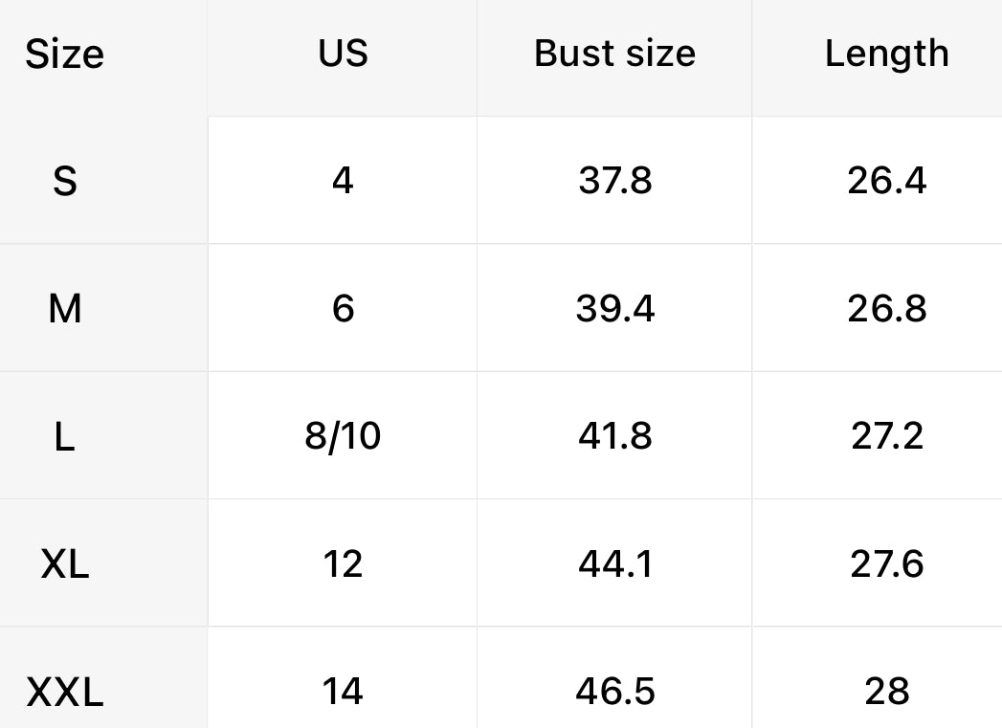Screen dimensions: 1002x728
Task: Click bust size value 44.1
Action: pos(614,564)
